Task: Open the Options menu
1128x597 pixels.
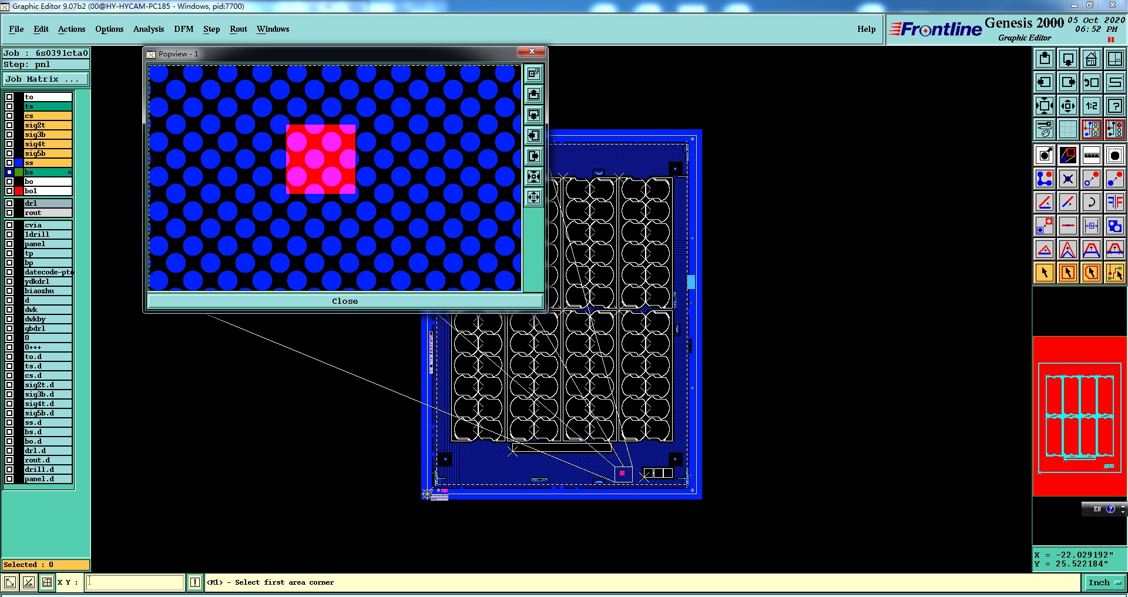Action: click(x=109, y=29)
